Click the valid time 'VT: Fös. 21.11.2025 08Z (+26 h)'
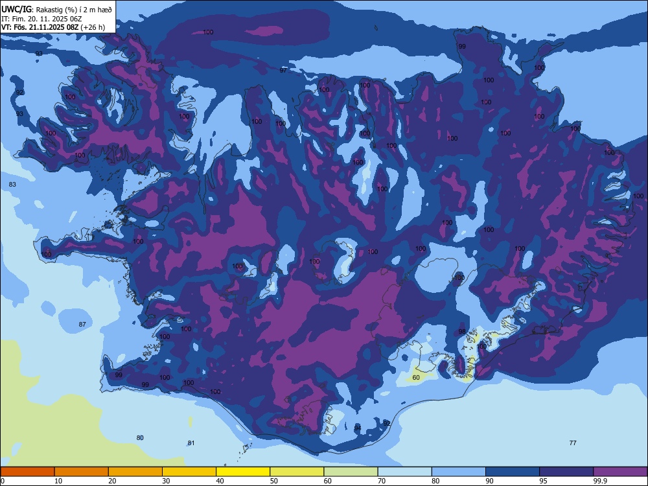 pos(53,27)
